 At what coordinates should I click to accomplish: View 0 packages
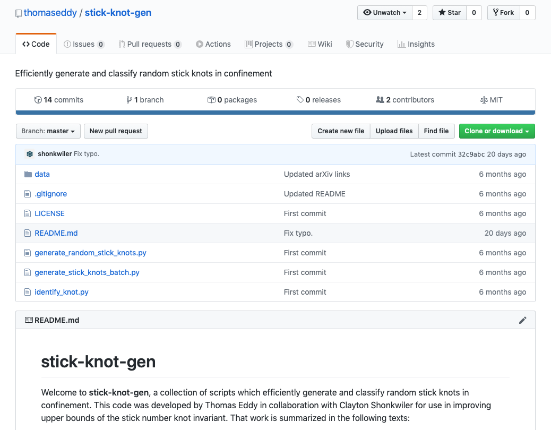(x=233, y=100)
